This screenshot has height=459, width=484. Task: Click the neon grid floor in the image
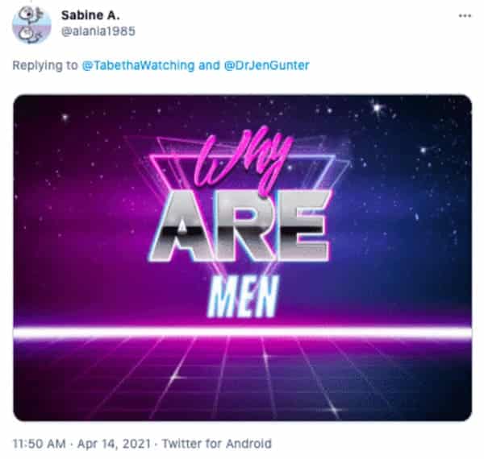[243, 379]
